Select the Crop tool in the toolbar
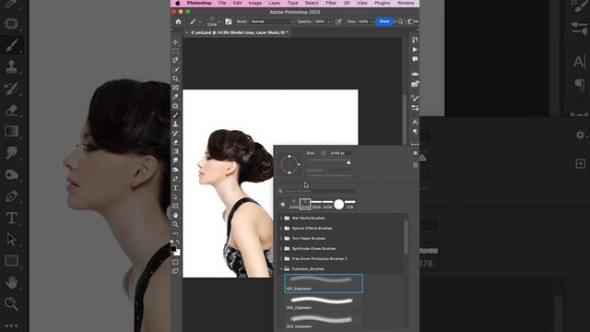The width and height of the screenshot is (590, 332). (x=175, y=78)
